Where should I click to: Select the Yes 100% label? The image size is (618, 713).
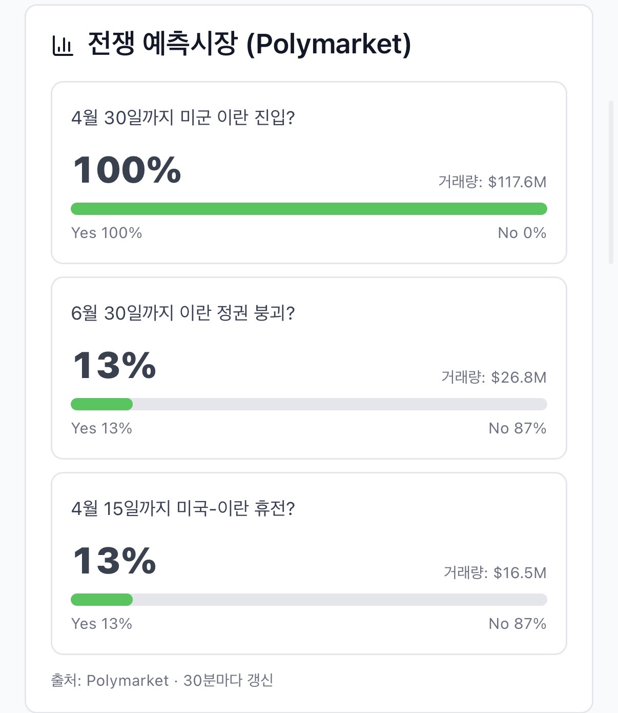coord(107,233)
